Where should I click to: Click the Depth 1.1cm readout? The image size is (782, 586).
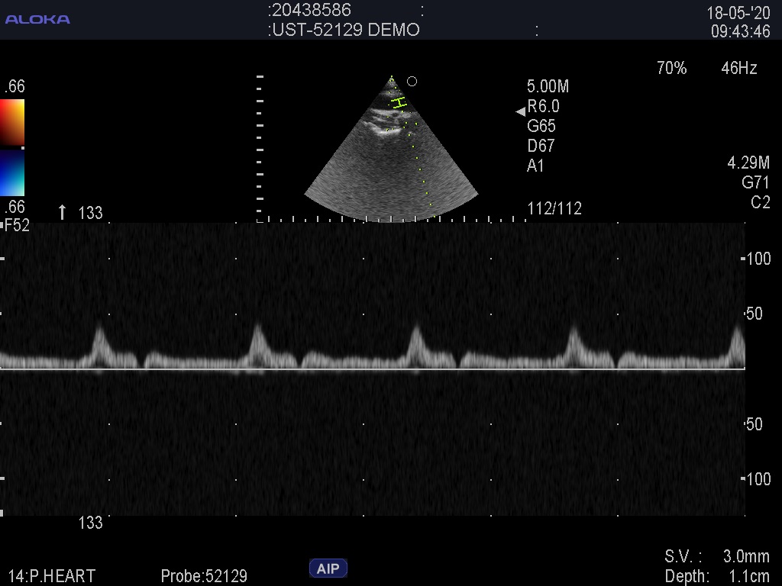click(716, 576)
